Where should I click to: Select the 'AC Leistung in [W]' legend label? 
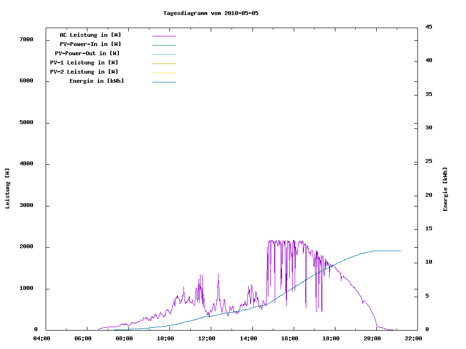90,35
